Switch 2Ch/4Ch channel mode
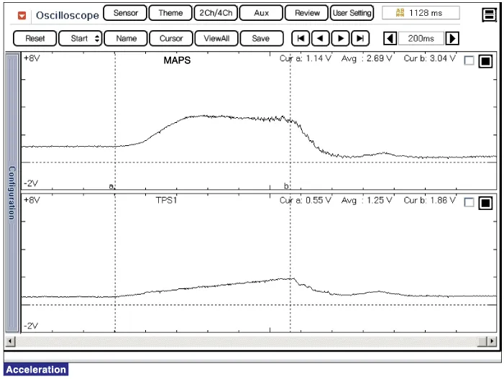Viewport: 504px width, 379px height. point(214,13)
